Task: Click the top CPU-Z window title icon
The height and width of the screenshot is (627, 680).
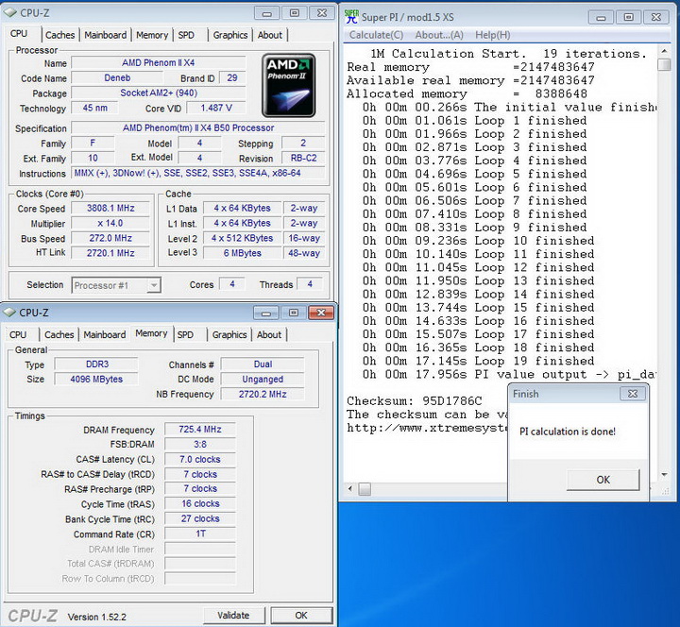Action: point(10,12)
